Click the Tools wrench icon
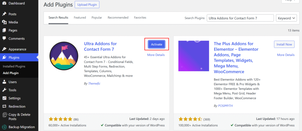The image size is (302, 131). (x=4, y=90)
